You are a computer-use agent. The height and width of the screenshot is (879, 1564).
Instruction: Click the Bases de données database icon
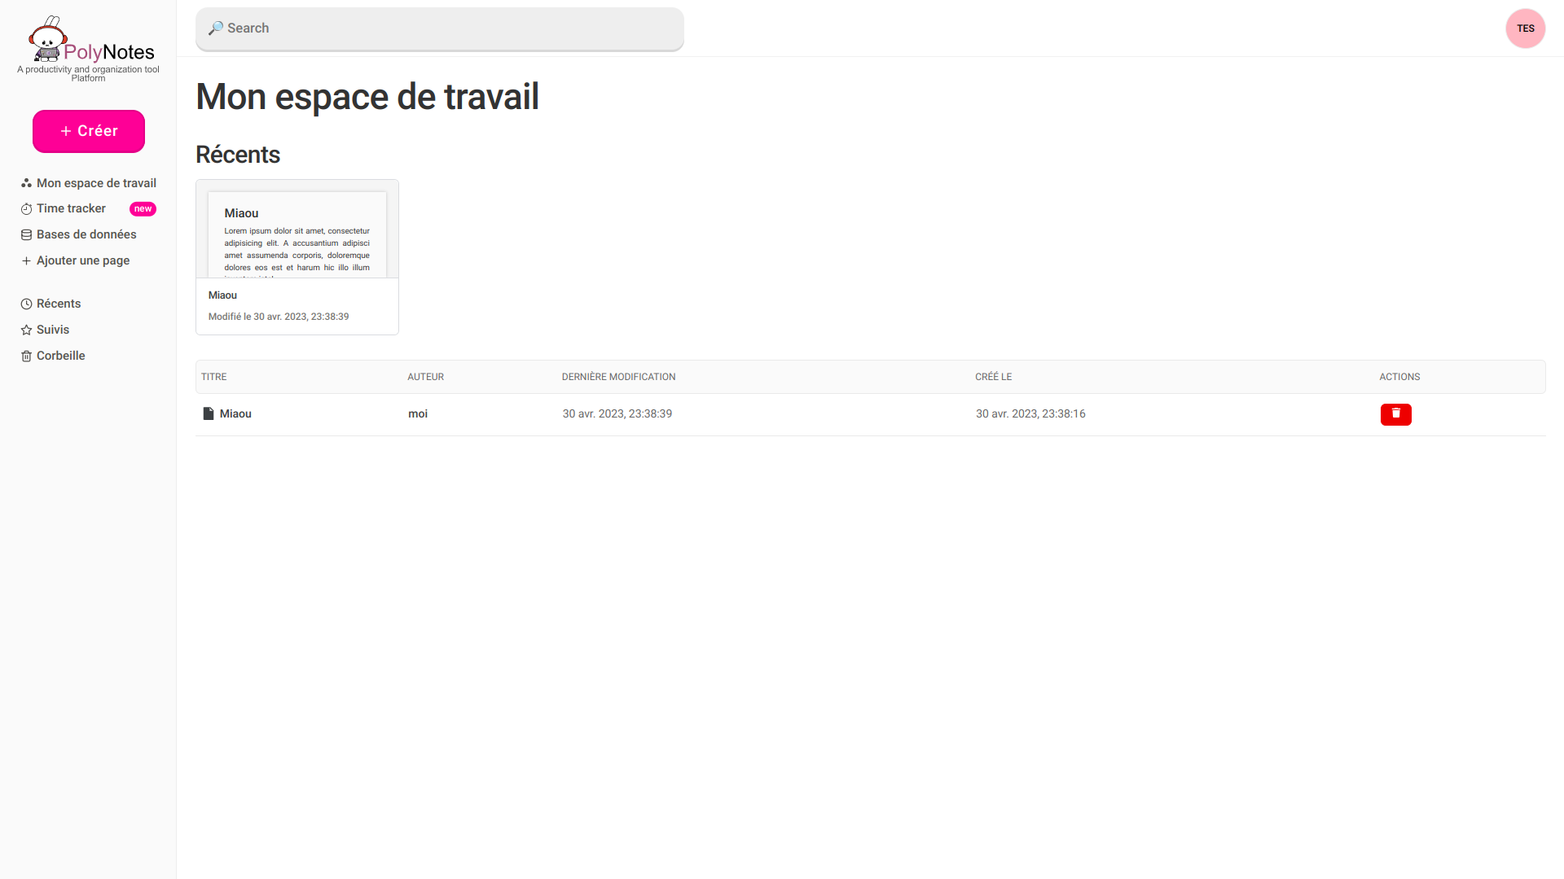coord(26,235)
